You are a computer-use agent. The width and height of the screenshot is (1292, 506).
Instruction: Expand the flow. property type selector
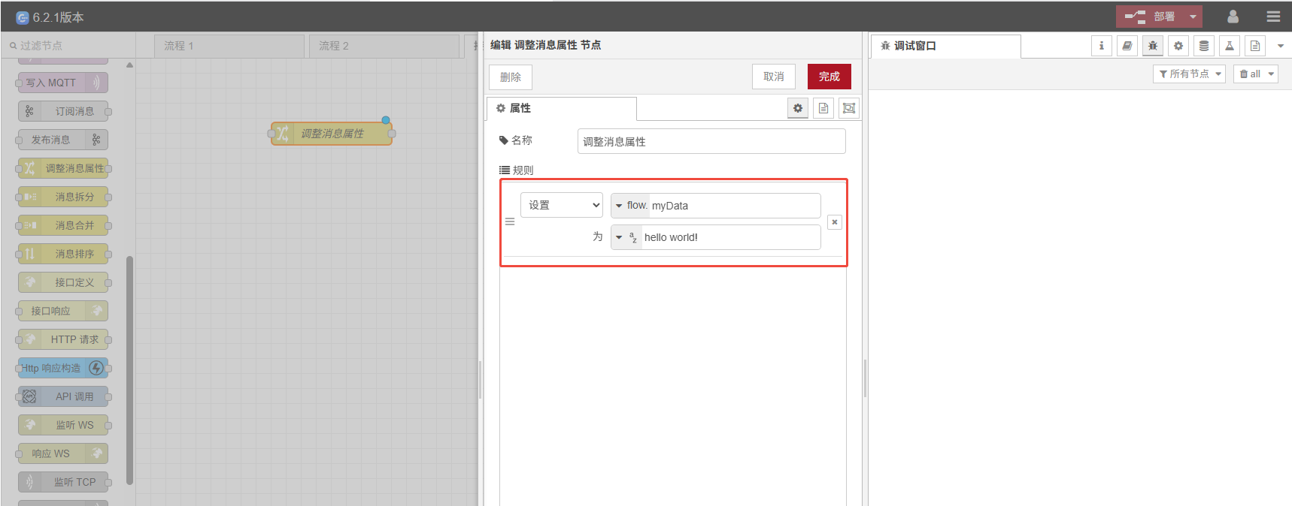coord(630,206)
